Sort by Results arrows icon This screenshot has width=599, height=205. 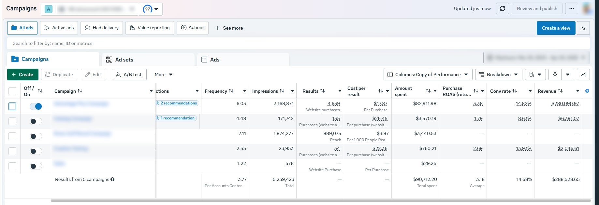[322, 91]
